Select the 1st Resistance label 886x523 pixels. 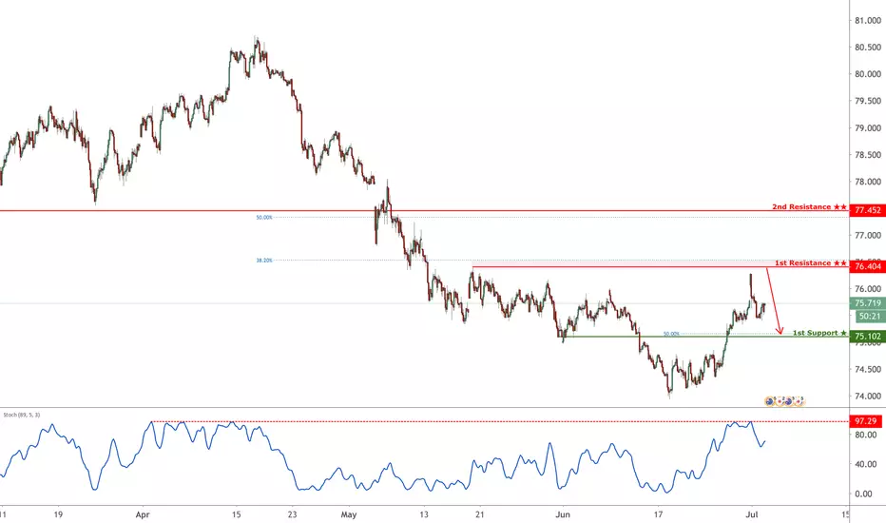click(810, 262)
